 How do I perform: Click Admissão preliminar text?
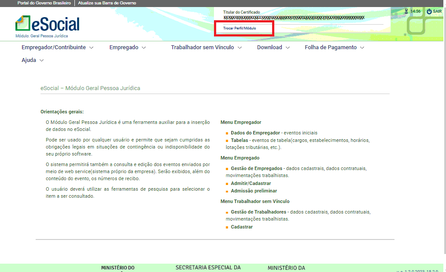coord(254,191)
